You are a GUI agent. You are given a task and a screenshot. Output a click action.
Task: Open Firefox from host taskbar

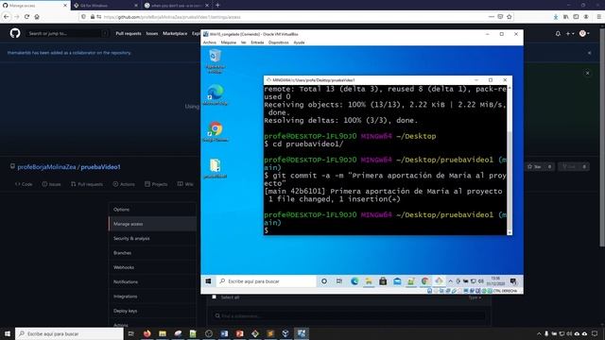pyautogui.click(x=147, y=333)
